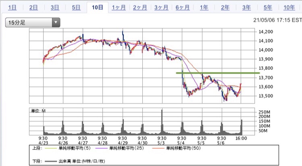Switch to the 3ヶ月 range tab
Viewport: 302px width, 166px height.
pos(161,8)
